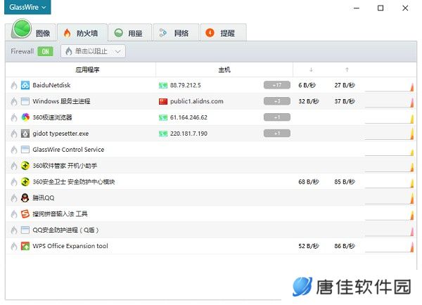Select WPS Office Expansion tool row name
422x305 pixels.
(x=70, y=246)
